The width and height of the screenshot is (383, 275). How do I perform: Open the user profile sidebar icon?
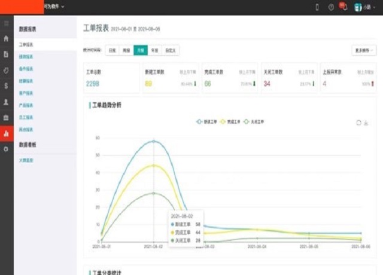(6, 102)
